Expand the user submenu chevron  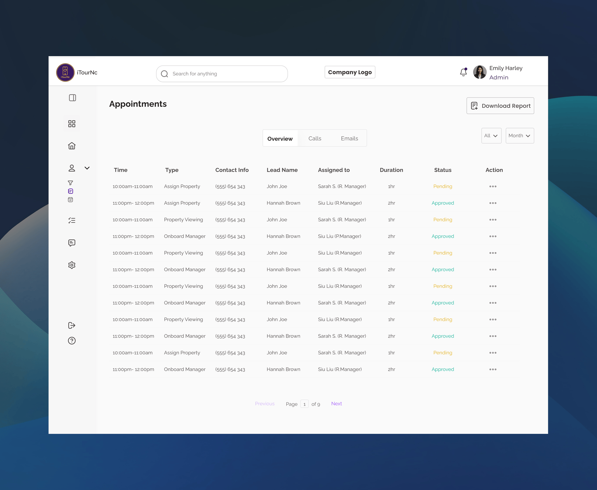(x=87, y=168)
